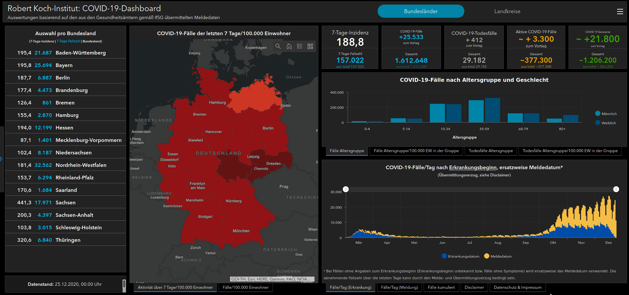
Task: Click the Männlich legend circle
Action: [x=598, y=114]
